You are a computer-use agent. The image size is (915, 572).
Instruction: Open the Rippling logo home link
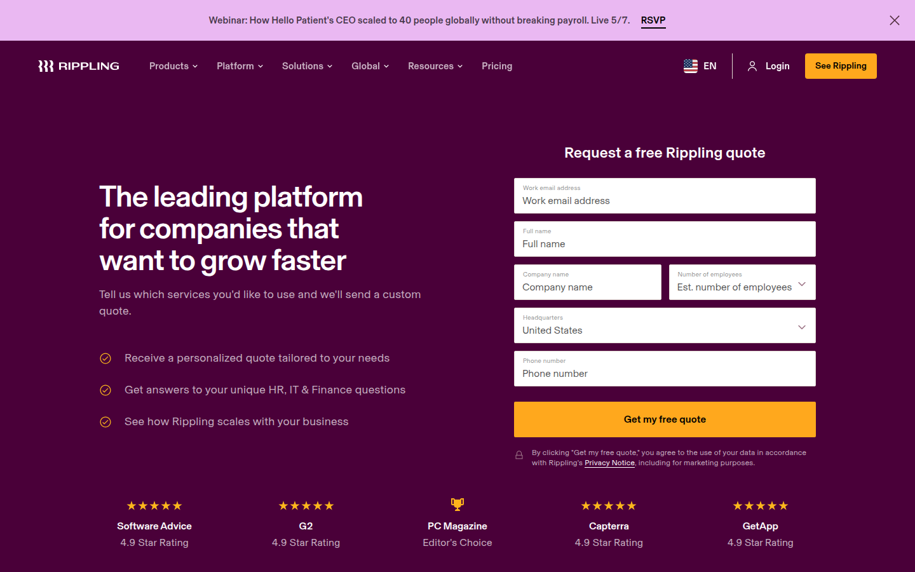(79, 66)
